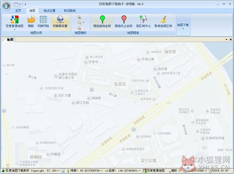
Task: Click the 天津市河西区湘江道小学 label
Action: (x=68, y=76)
